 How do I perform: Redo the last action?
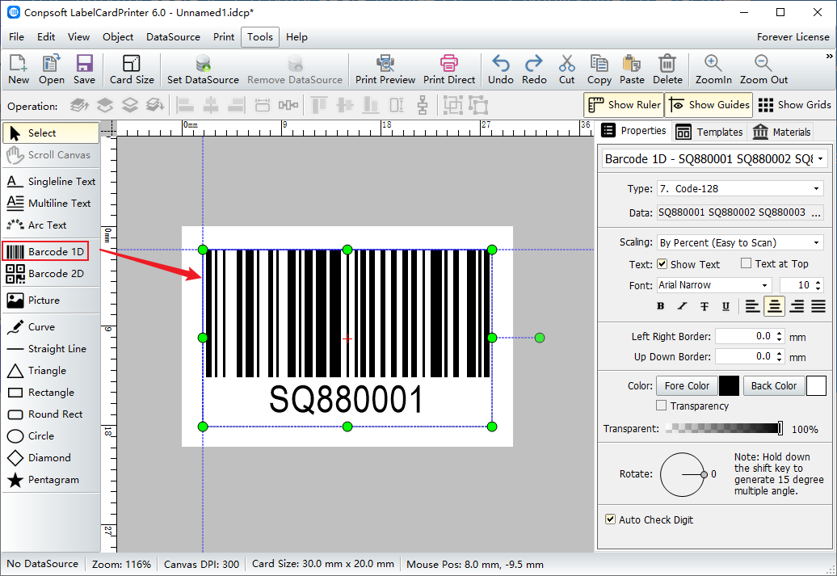[x=534, y=69]
